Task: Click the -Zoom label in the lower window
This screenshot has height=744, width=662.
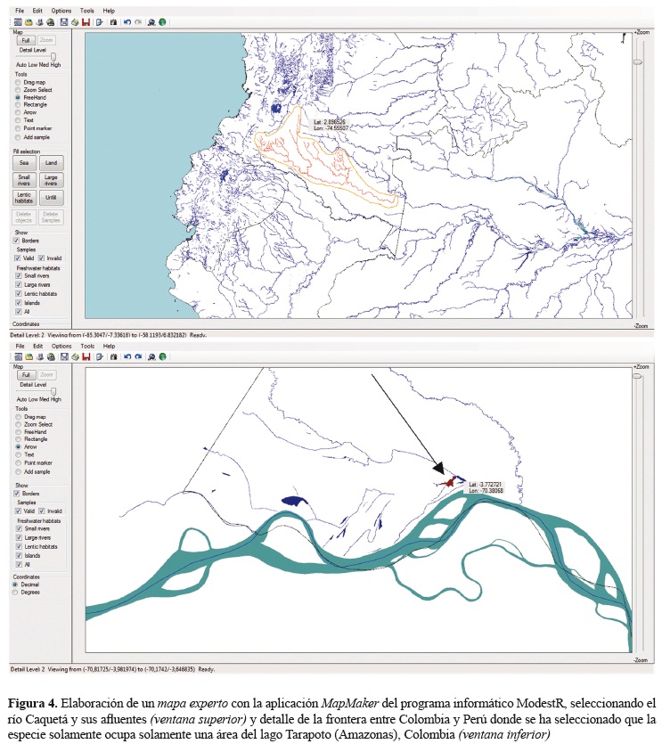Action: pyautogui.click(x=641, y=660)
